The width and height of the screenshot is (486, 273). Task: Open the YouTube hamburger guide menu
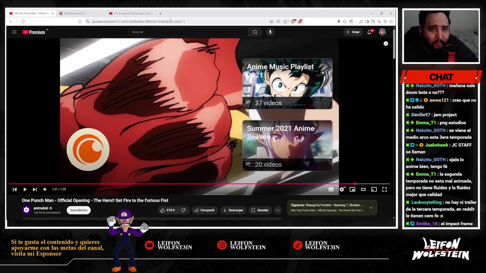tap(14, 32)
